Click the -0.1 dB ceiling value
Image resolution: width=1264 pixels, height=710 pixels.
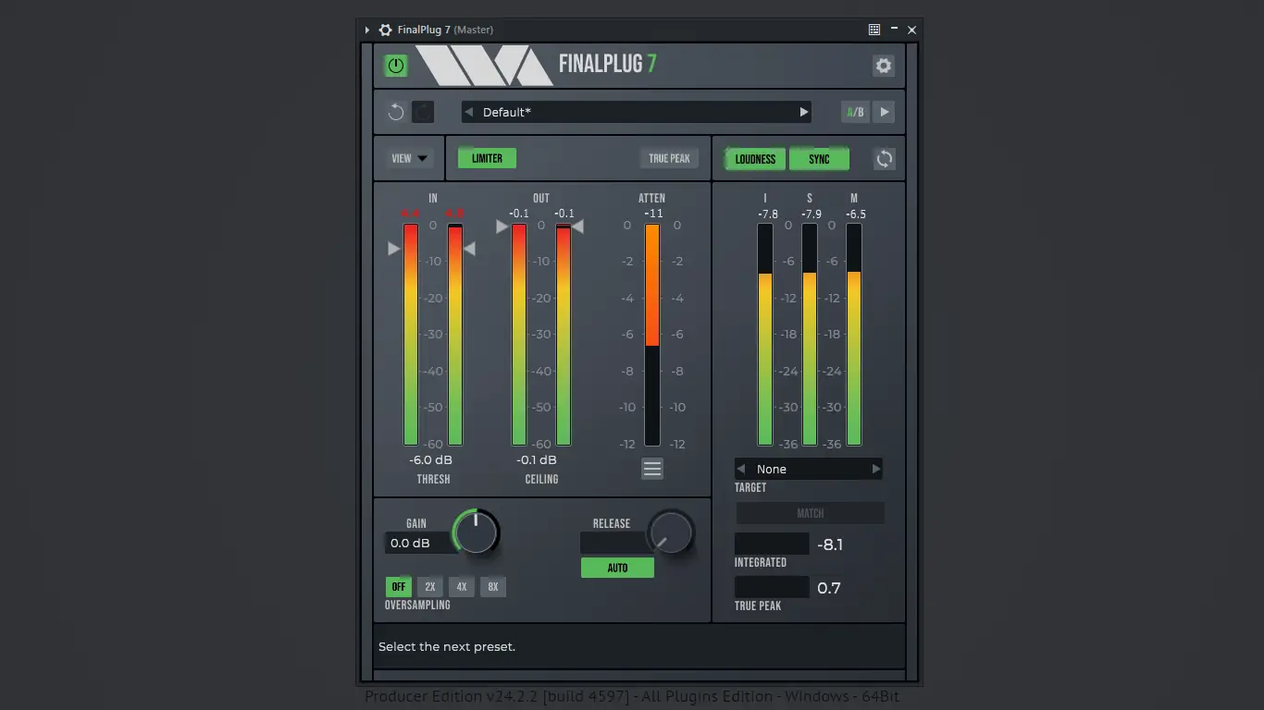click(x=537, y=460)
